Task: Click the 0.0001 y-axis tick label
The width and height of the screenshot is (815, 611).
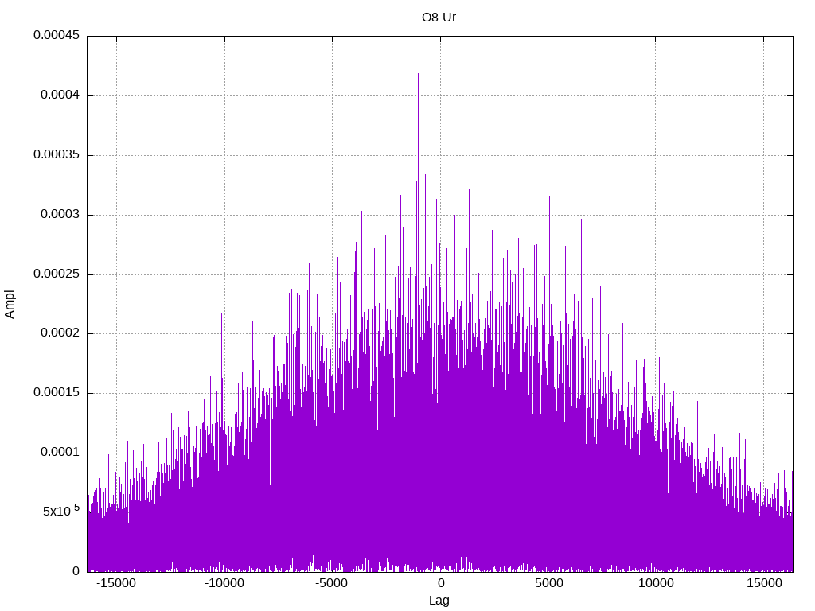Action: click(x=60, y=453)
